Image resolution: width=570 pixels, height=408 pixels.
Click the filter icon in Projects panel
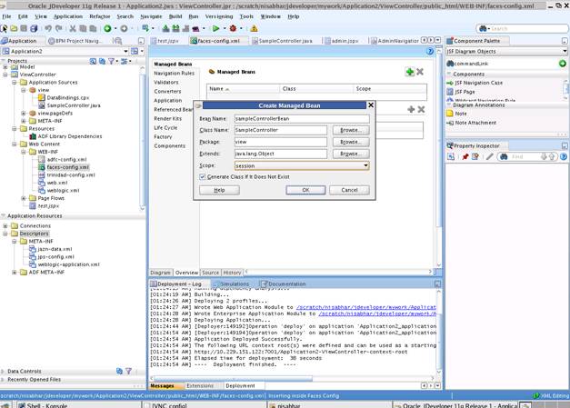111,61
